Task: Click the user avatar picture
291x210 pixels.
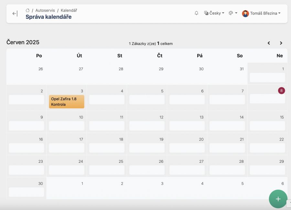Action: [246, 13]
